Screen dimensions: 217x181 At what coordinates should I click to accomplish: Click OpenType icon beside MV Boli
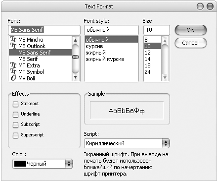click(x=13, y=78)
